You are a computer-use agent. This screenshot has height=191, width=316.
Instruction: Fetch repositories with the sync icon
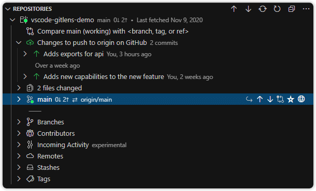[x=263, y=9]
